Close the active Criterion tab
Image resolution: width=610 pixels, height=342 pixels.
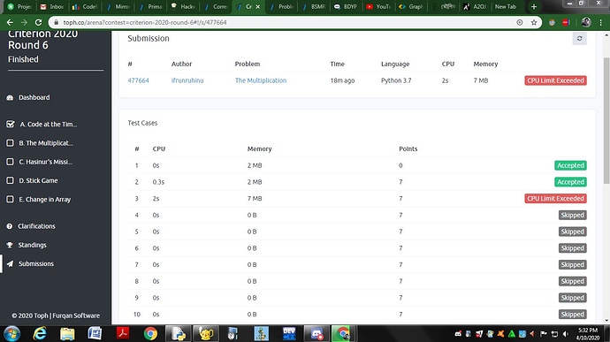point(257,6)
